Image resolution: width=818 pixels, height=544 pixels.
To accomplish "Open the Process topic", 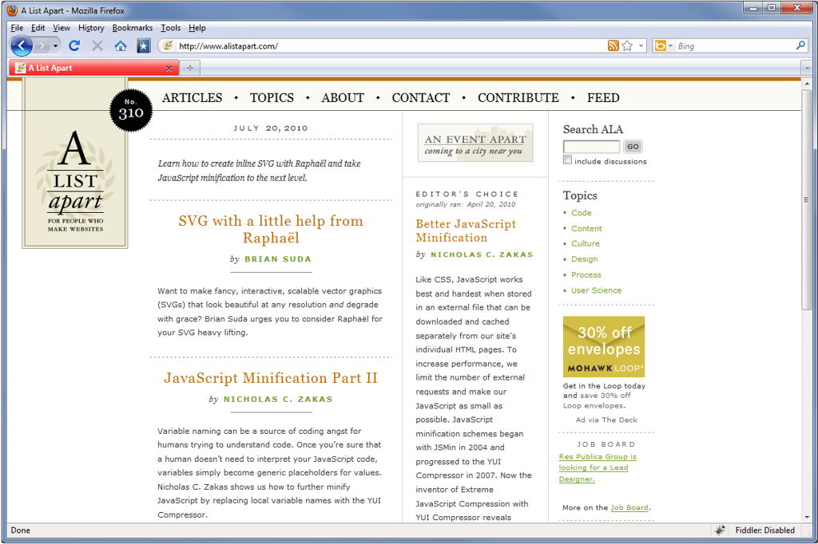I will (x=586, y=275).
